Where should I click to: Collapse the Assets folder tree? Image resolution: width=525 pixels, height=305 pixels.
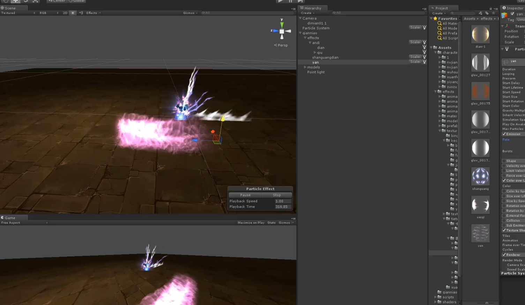coord(431,48)
